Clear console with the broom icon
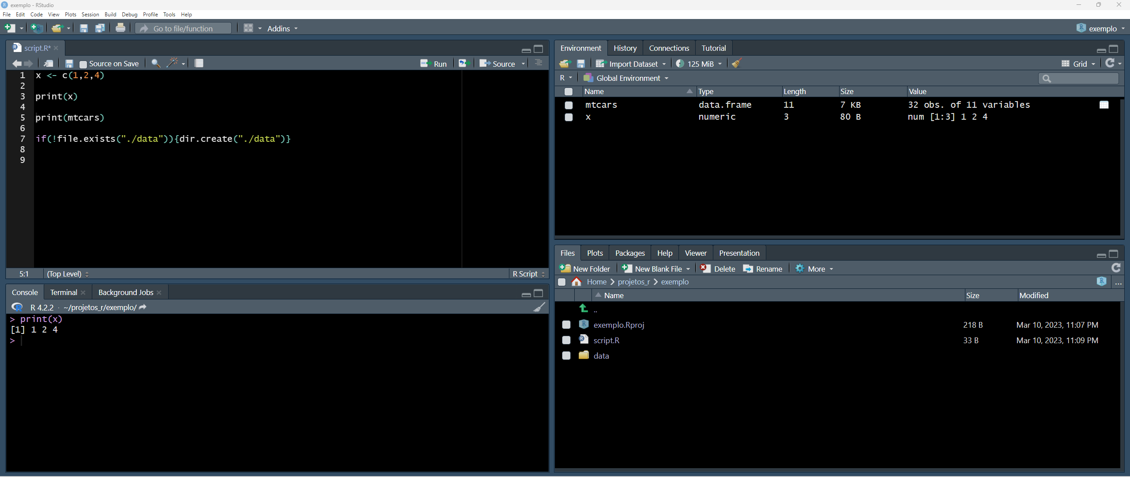The height and width of the screenshot is (477, 1130). tap(539, 307)
